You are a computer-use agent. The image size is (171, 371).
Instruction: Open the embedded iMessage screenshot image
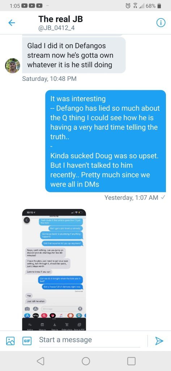54,270
